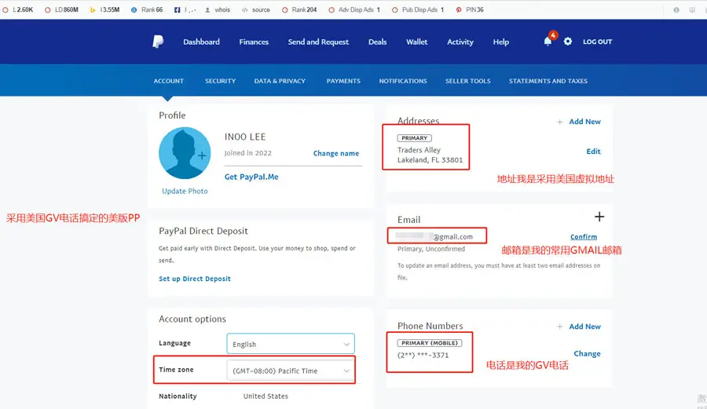The height and width of the screenshot is (409, 707).
Task: Switch to DATA & PRIVACY tab
Action: [280, 81]
